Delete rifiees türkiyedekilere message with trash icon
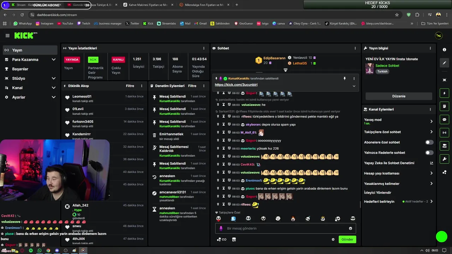452x254 pixels. point(218,116)
